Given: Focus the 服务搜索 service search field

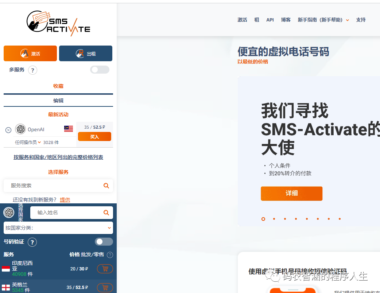Looking at the screenshot, I should tap(58, 186).
